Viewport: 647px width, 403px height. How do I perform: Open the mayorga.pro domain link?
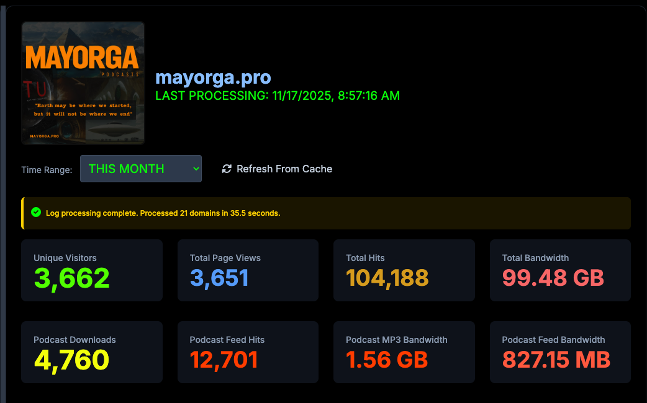click(213, 77)
